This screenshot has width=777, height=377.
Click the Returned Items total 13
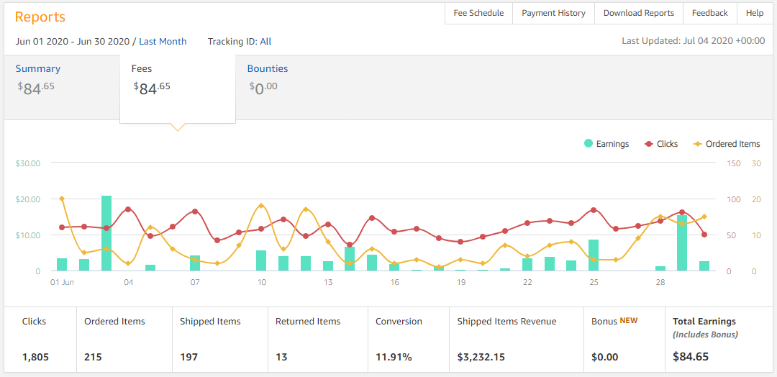pyautogui.click(x=281, y=357)
